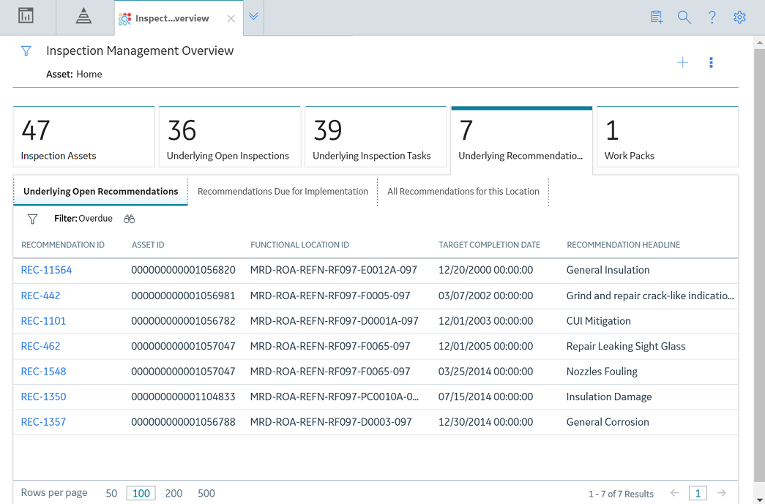Click target date 07/15/2014 00:00:00
This screenshot has width=765, height=504.
click(485, 396)
